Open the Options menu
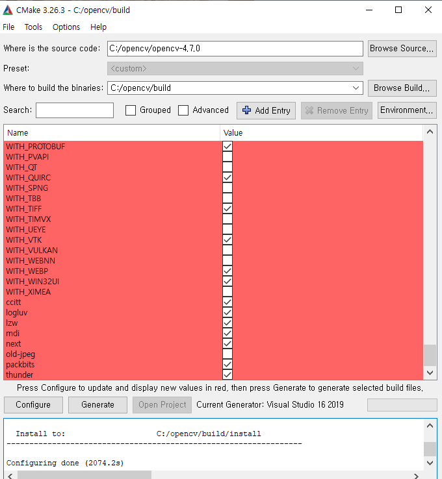 pyautogui.click(x=66, y=27)
